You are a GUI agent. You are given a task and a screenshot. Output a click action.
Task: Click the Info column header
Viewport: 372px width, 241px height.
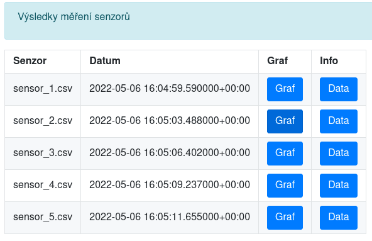pyautogui.click(x=339, y=61)
